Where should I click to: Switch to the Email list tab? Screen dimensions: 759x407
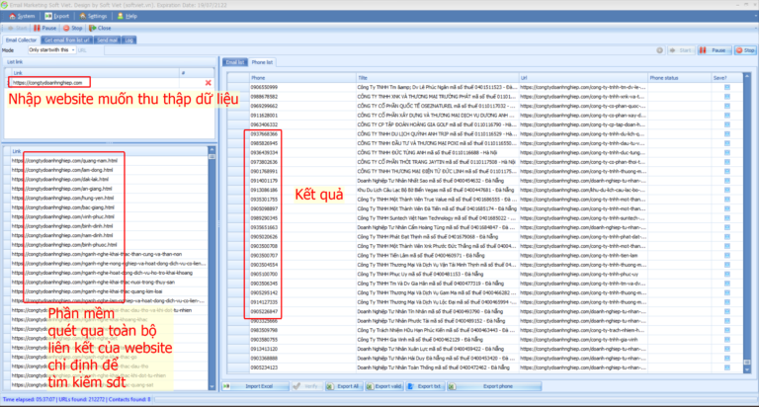pyautogui.click(x=235, y=62)
